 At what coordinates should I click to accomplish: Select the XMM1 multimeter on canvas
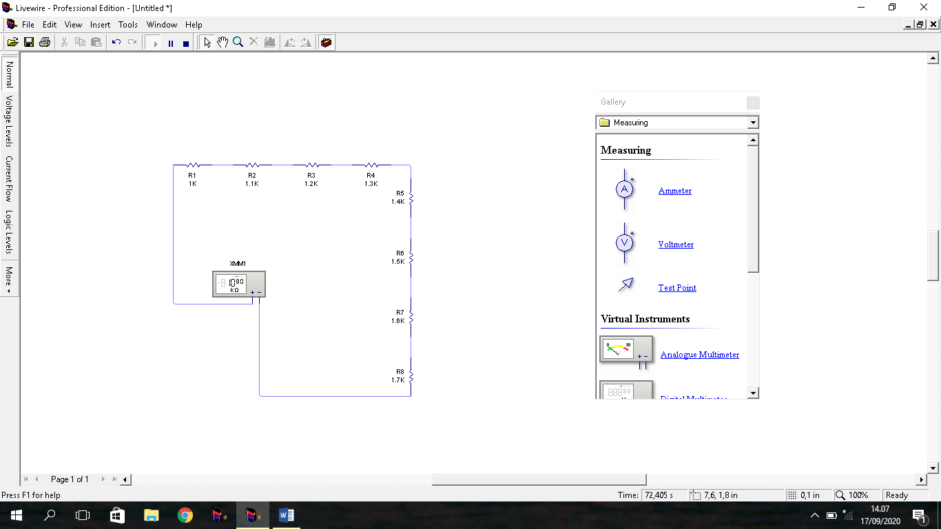[239, 284]
